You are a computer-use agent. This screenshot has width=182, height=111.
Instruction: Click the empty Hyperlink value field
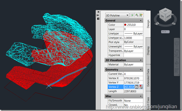(x=133, y=55)
